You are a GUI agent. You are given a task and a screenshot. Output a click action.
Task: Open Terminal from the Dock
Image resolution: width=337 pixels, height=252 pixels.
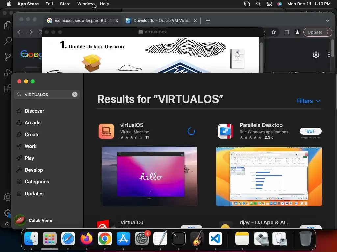[179, 239]
